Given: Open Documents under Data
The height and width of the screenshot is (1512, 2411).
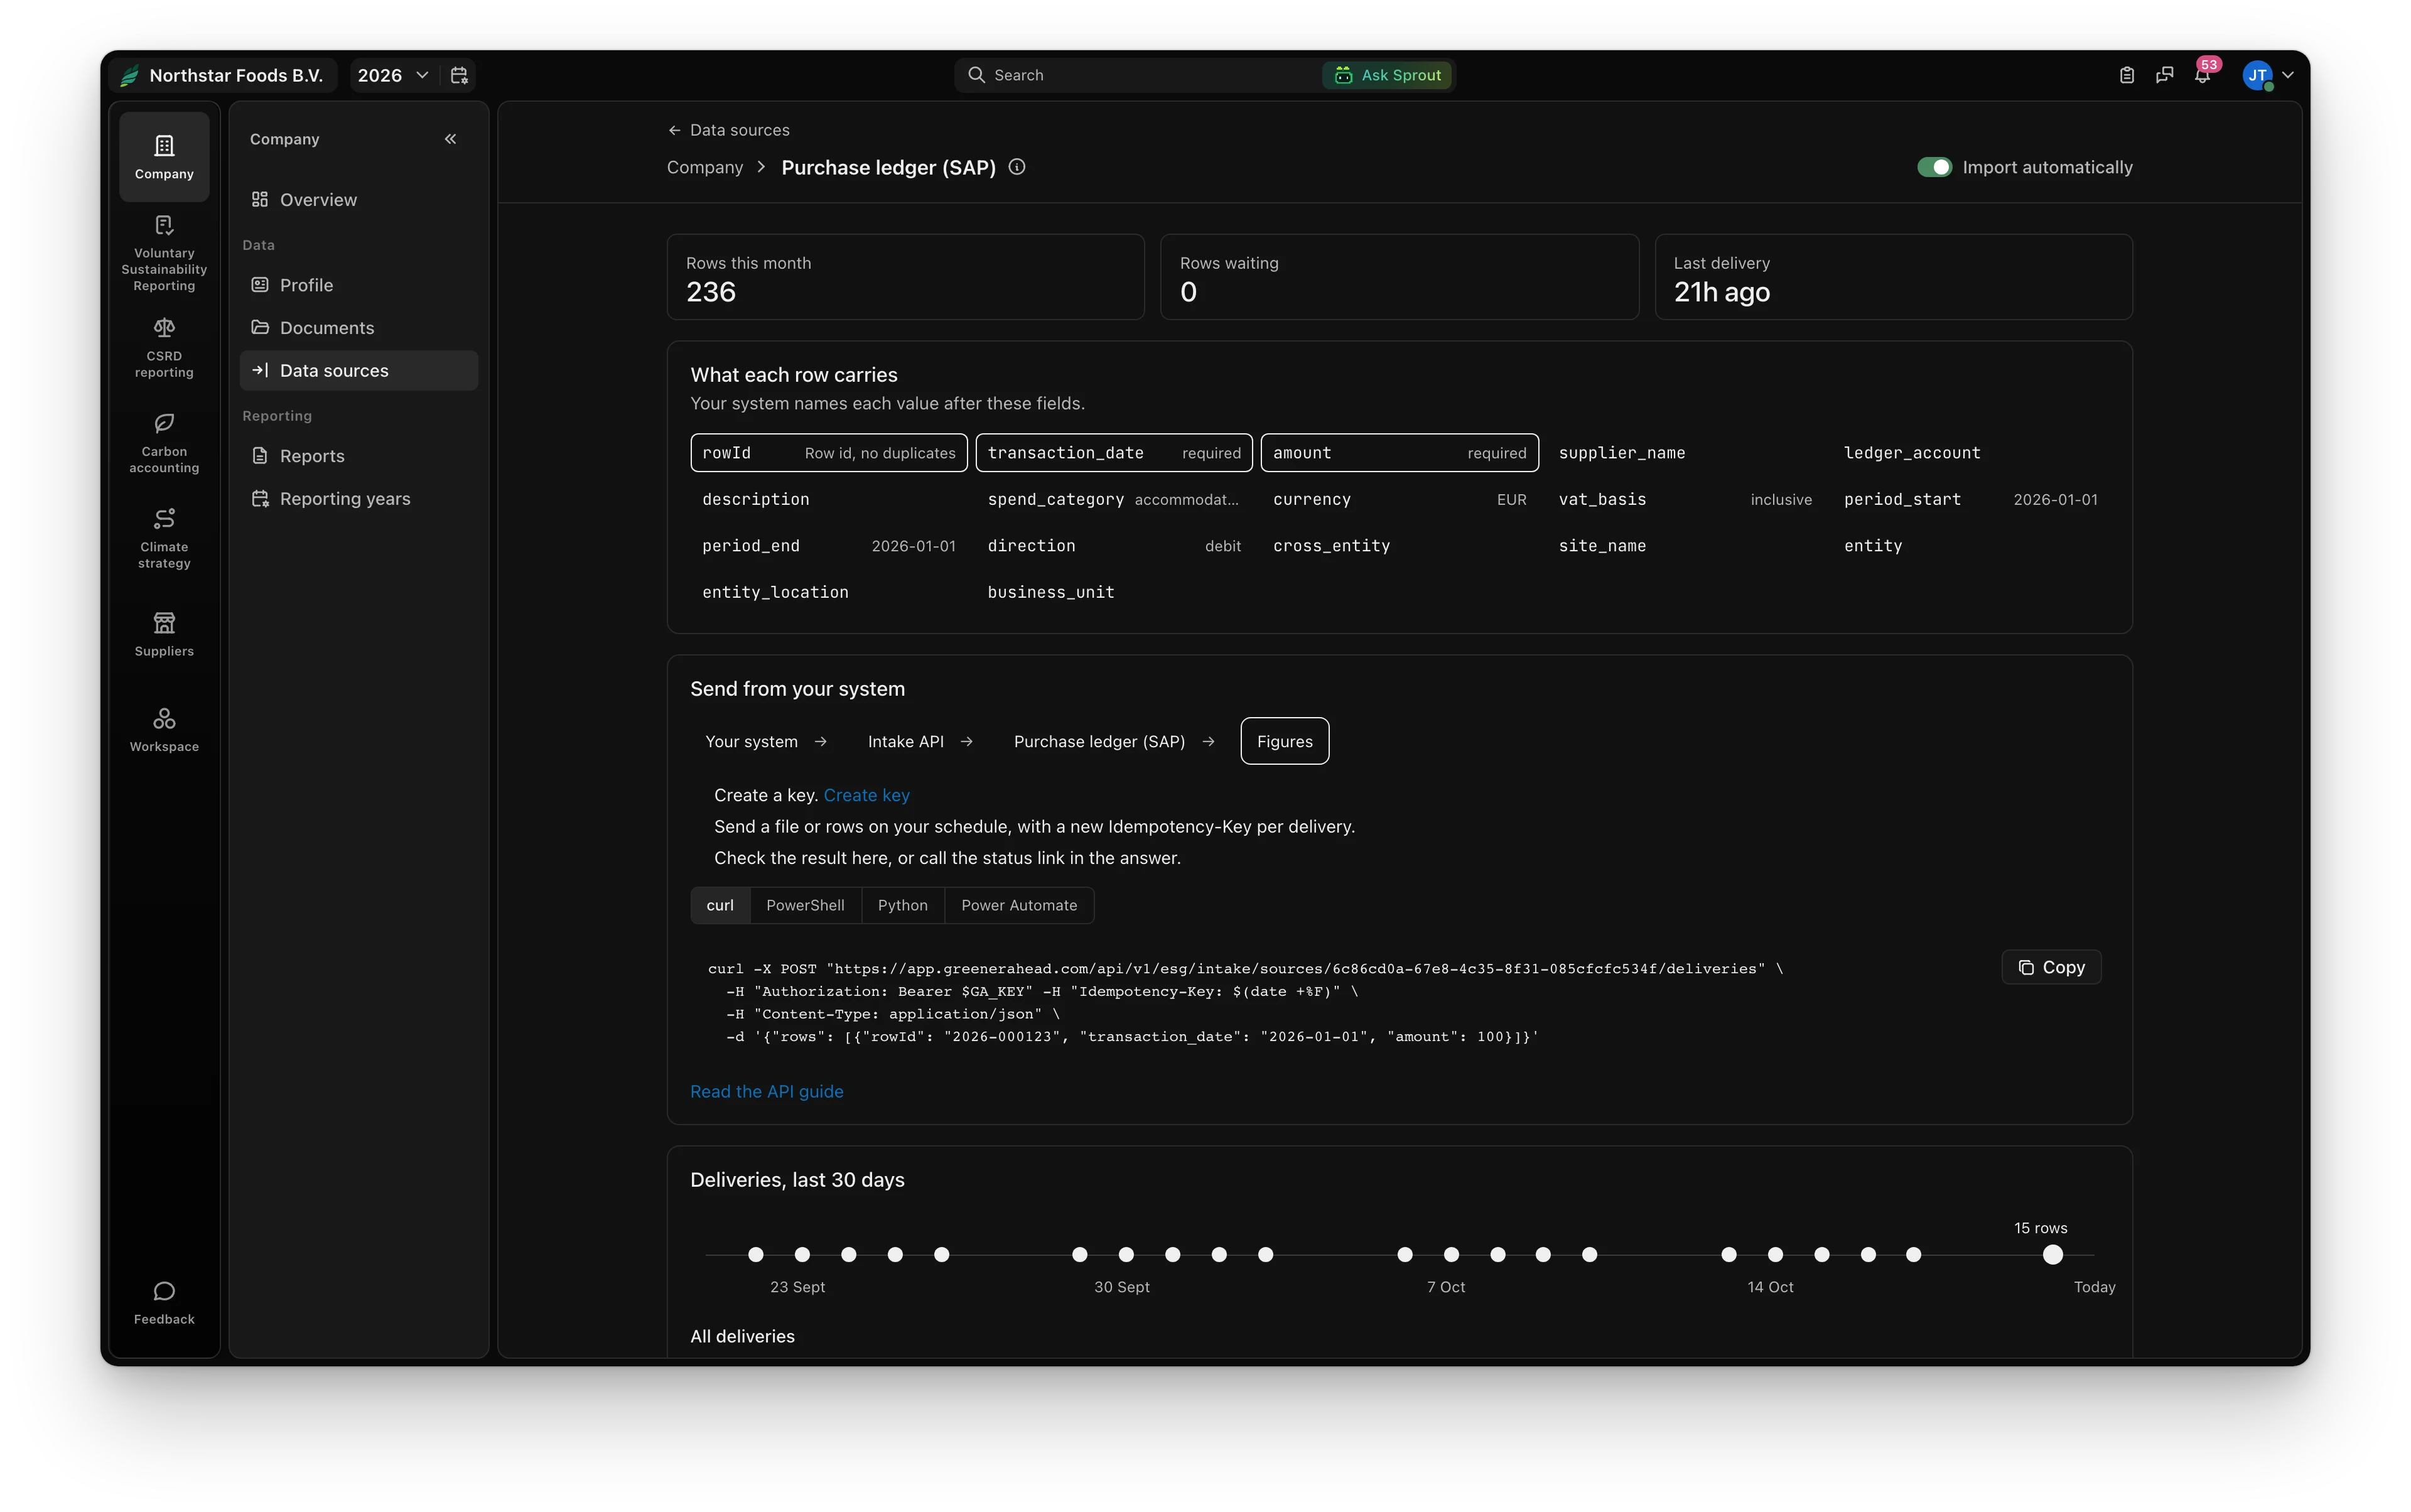Looking at the screenshot, I should click(x=359, y=328).
